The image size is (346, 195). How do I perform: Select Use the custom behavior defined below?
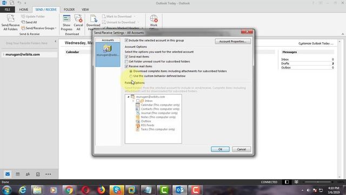(x=131, y=76)
